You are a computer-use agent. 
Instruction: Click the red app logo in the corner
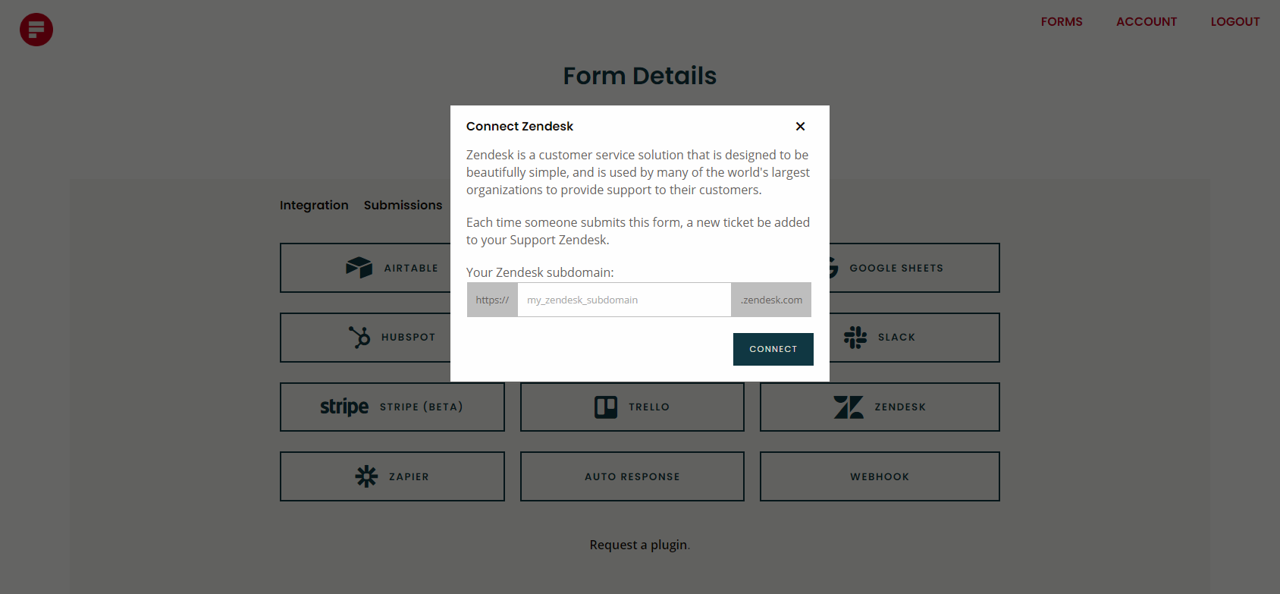pyautogui.click(x=36, y=30)
